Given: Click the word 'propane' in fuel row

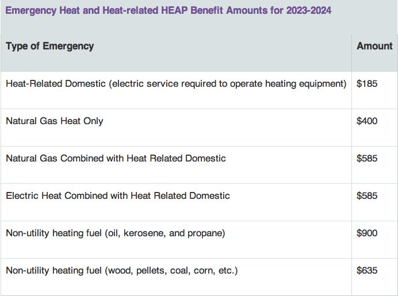Looking at the screenshot, I should click(x=206, y=233).
